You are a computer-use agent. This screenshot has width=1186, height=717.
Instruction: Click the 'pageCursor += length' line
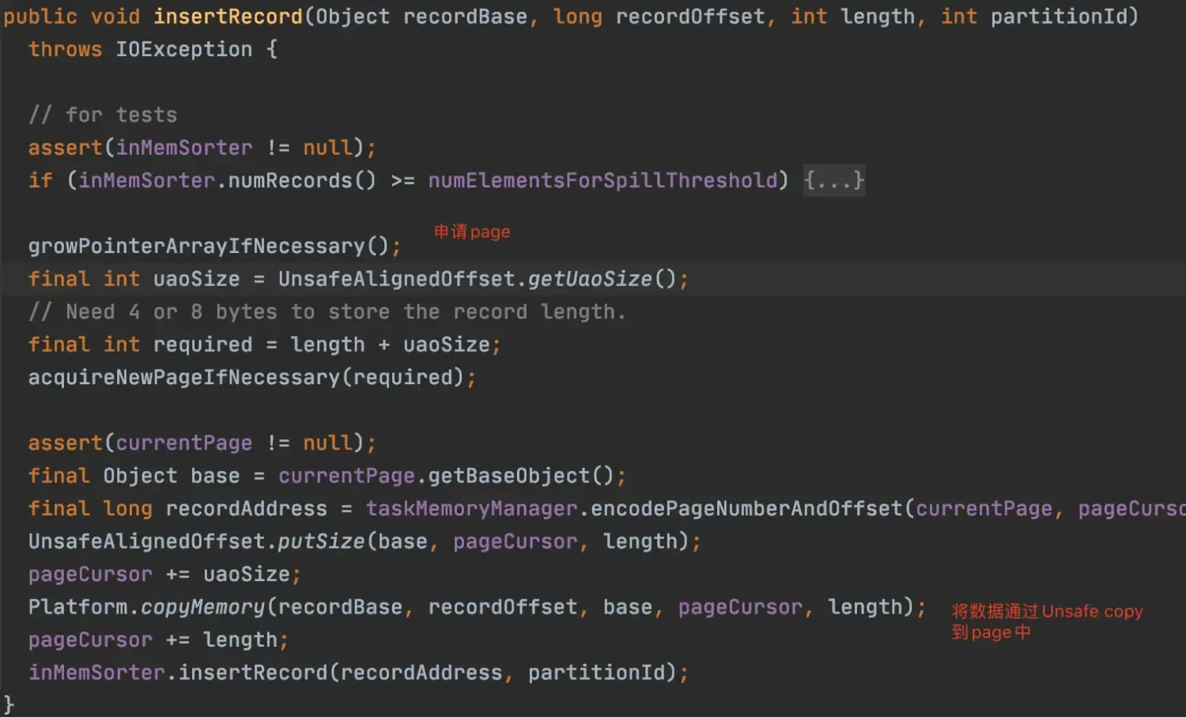tap(158, 640)
